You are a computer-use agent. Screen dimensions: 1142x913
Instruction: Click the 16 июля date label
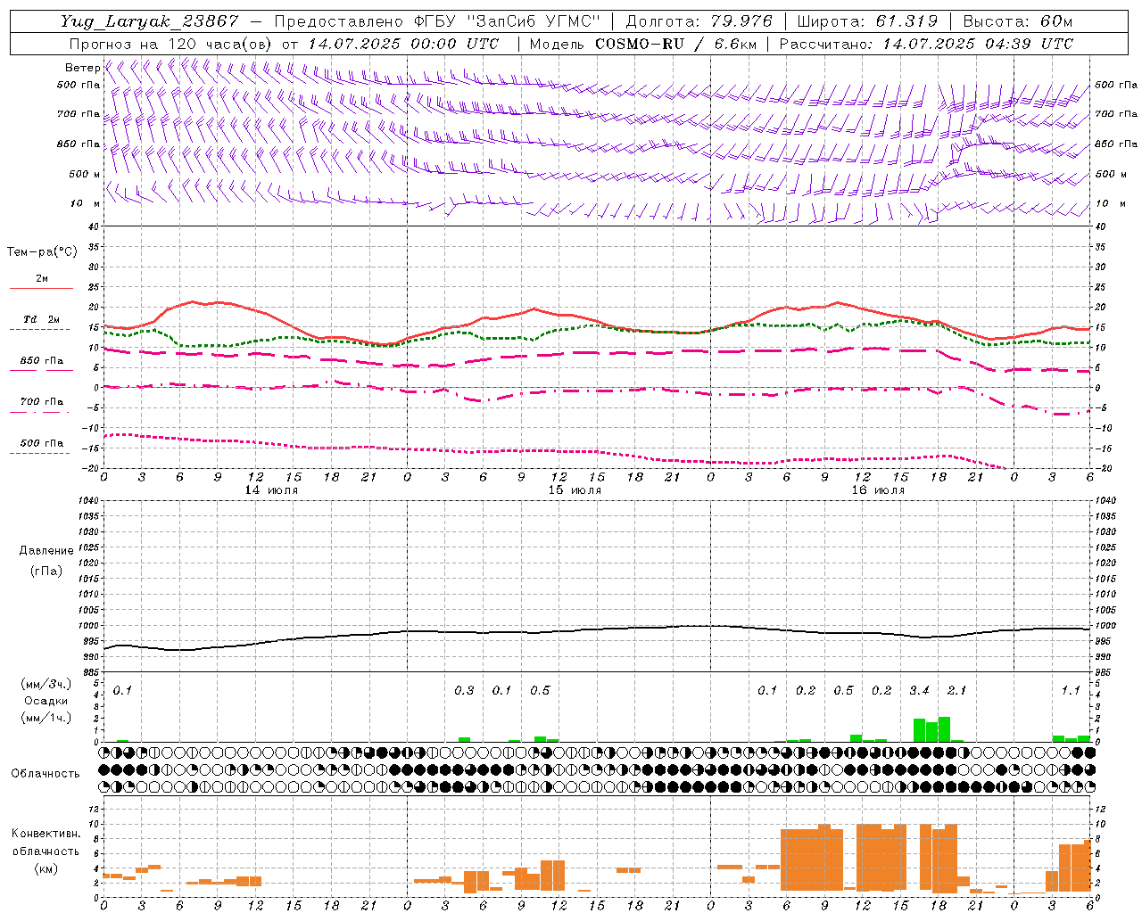tap(878, 490)
